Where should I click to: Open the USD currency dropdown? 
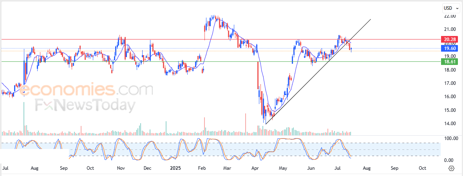(x=451, y=8)
